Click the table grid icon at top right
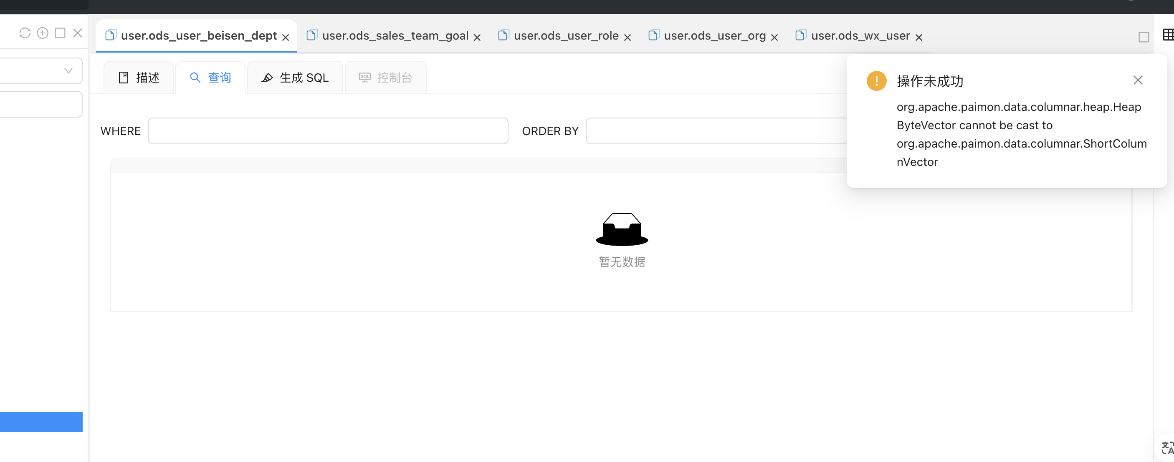This screenshot has height=462, width=1174. [x=1168, y=35]
